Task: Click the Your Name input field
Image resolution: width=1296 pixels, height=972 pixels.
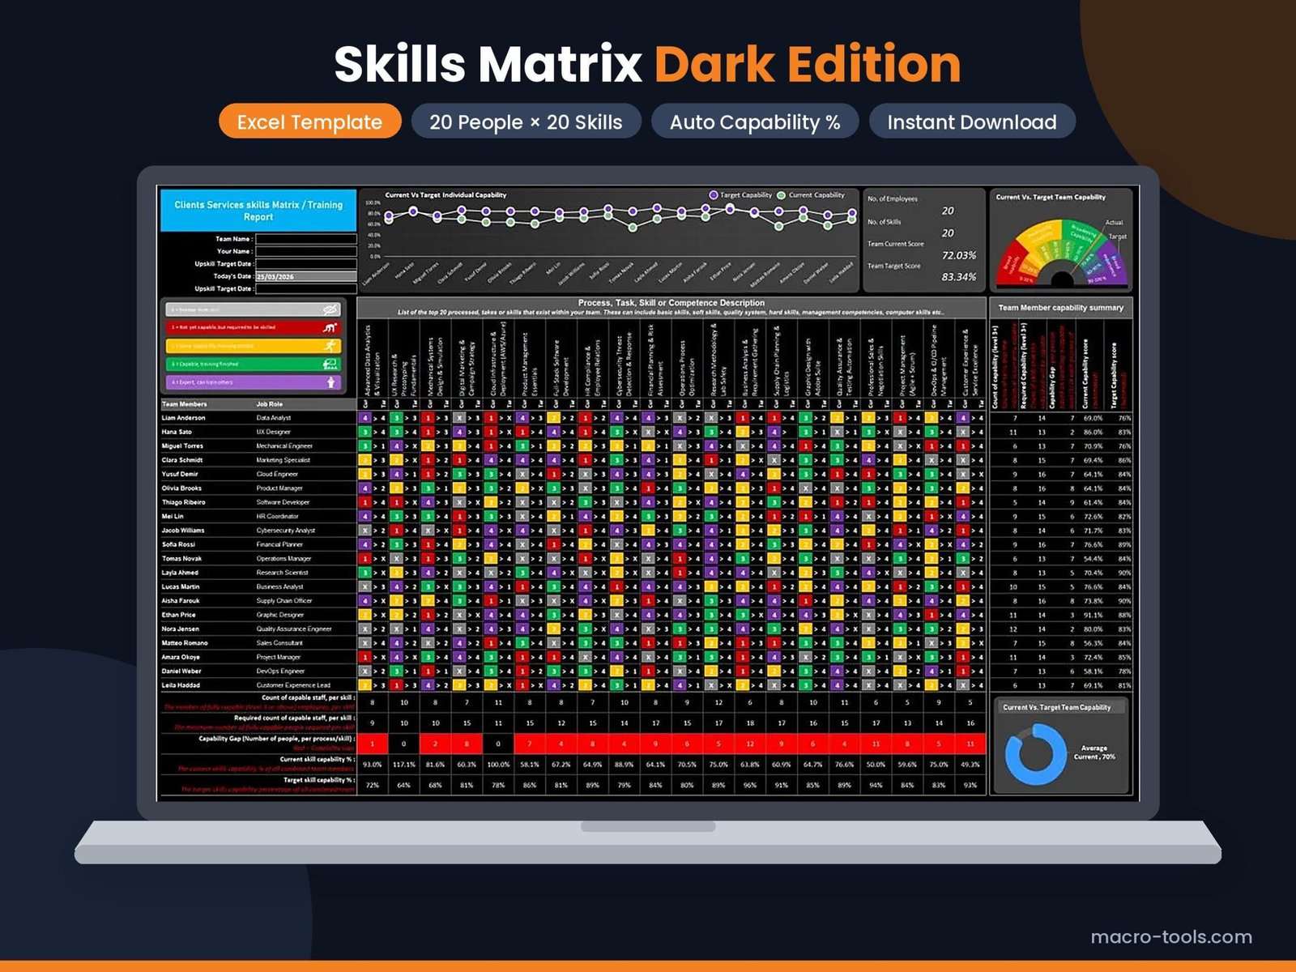Action: click(305, 251)
